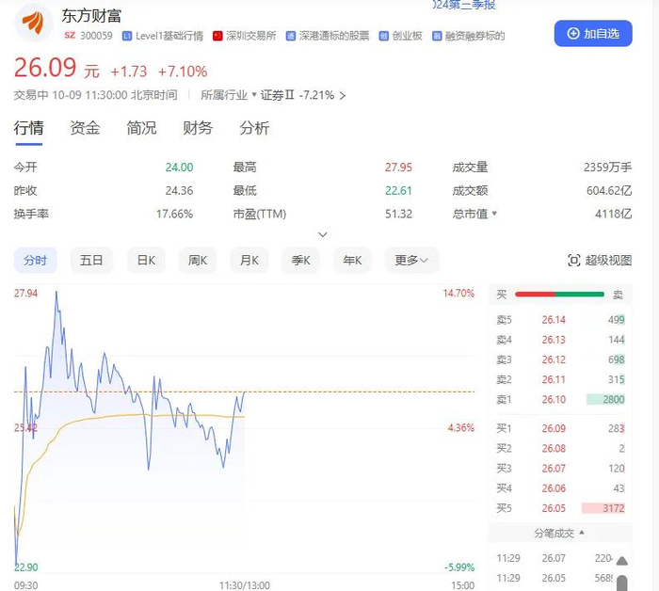
Task: Select the 周K chart view
Action: (198, 261)
